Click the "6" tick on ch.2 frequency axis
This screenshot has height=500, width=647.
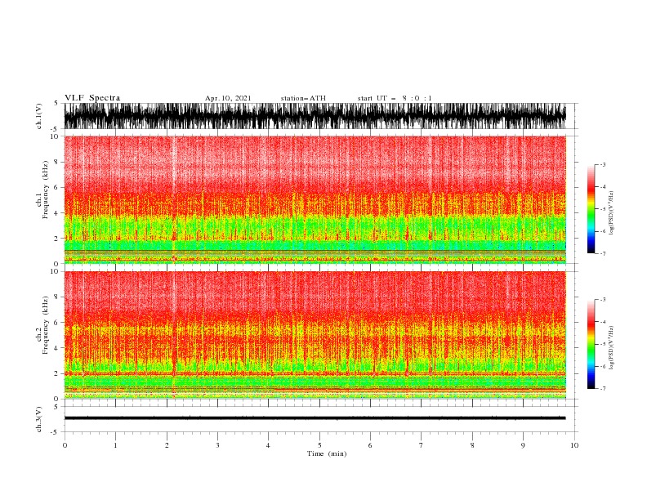click(x=56, y=323)
